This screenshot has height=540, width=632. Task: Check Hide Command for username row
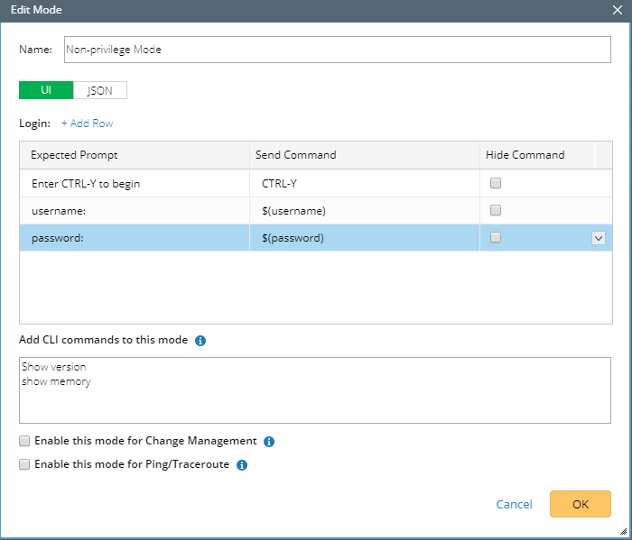495,211
